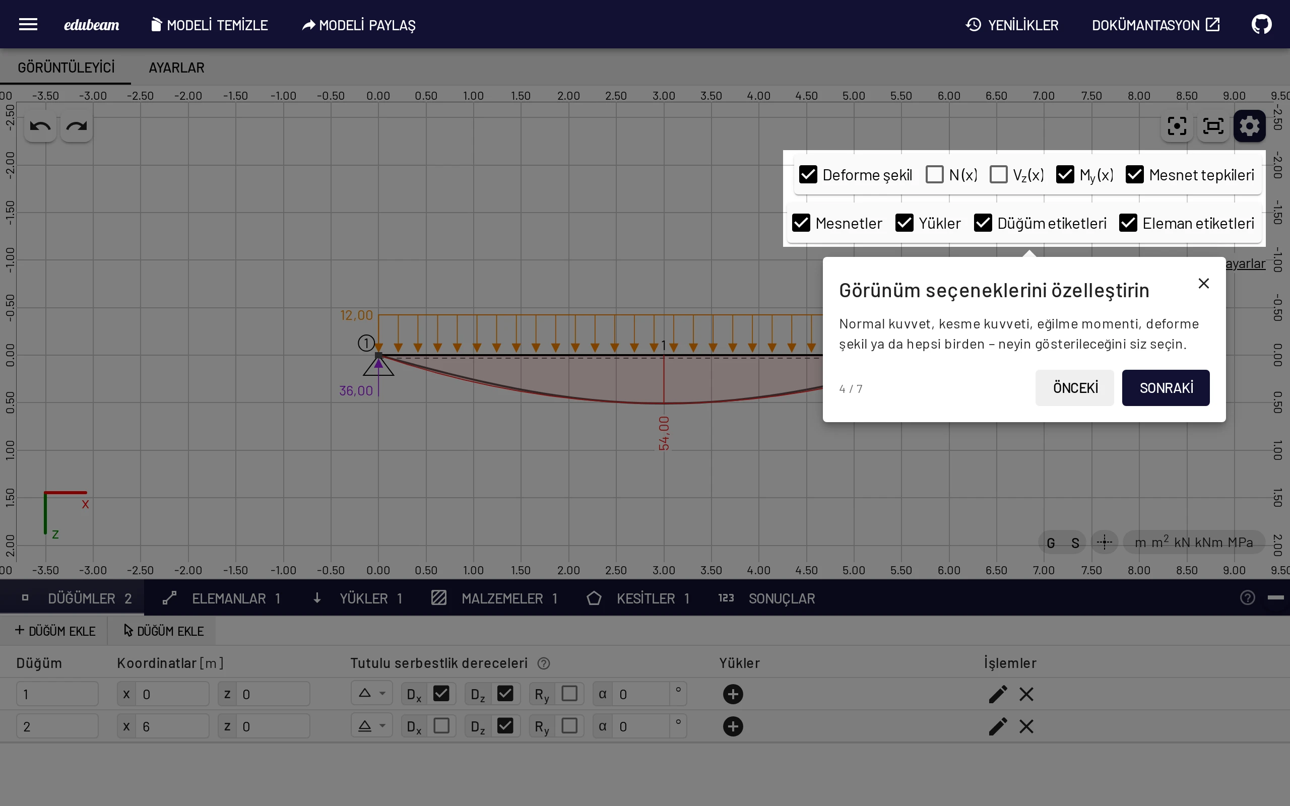Open the bottom panel help icon
This screenshot has height=806, width=1290.
point(1247,597)
